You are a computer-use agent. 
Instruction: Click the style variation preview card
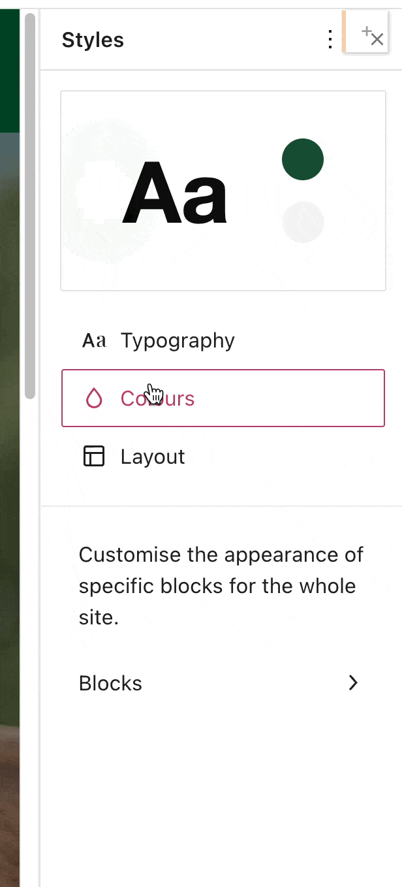coord(223,190)
